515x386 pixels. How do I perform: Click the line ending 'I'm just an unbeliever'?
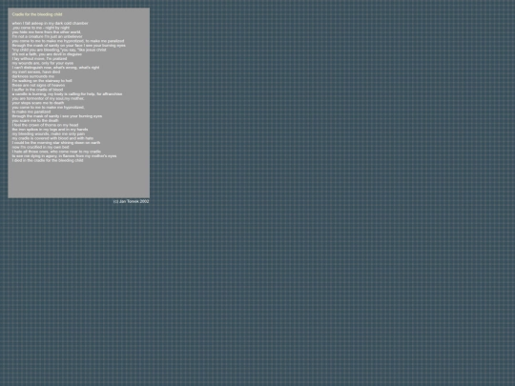48,37
